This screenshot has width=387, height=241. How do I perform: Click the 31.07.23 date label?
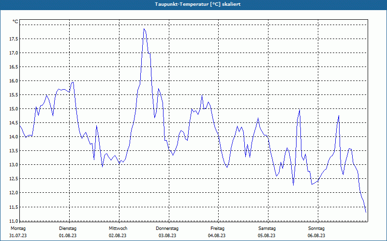18,236
